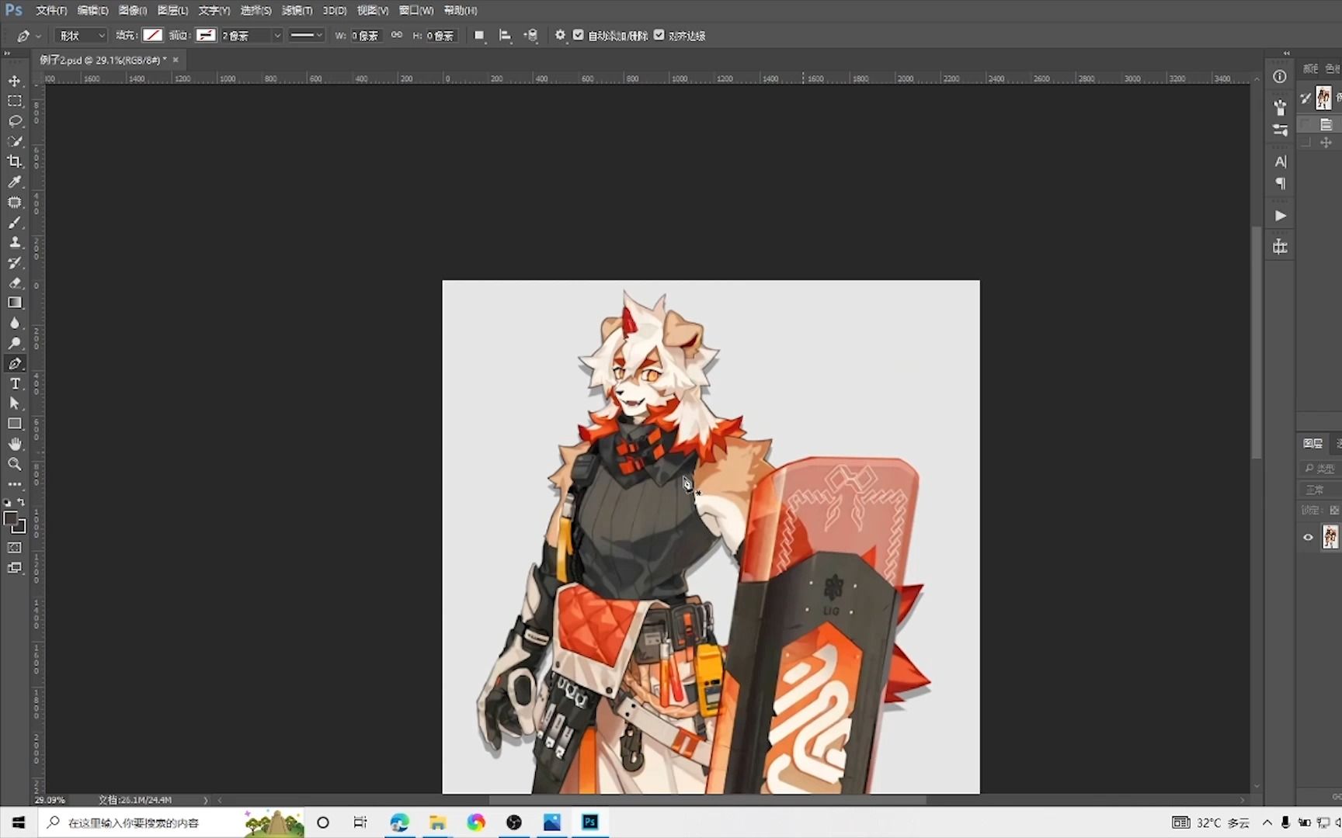Open the Filter menu
This screenshot has height=838, width=1342.
click(x=297, y=10)
